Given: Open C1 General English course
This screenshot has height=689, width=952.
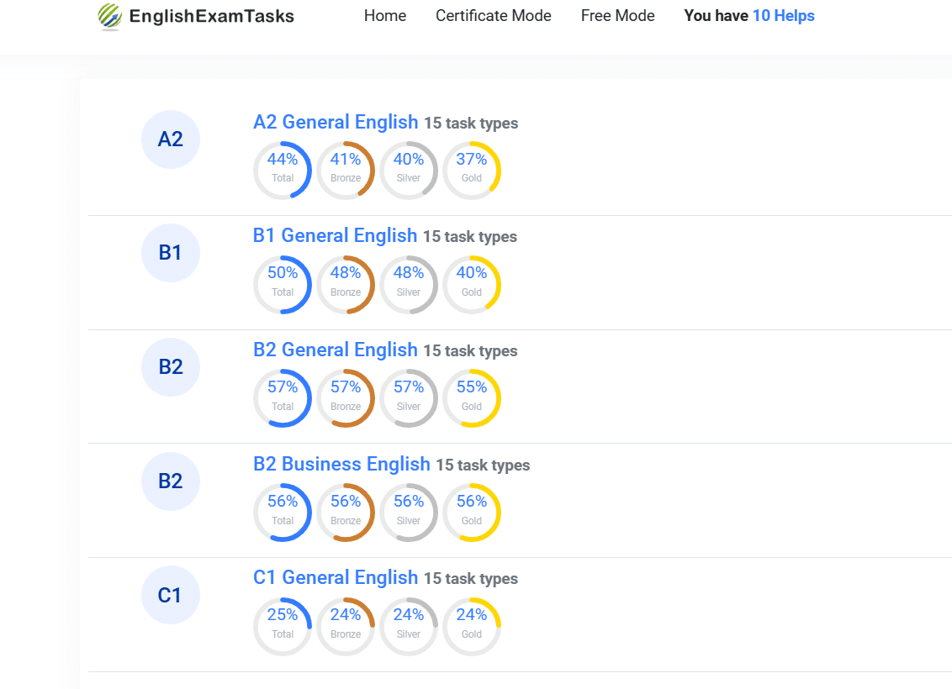Looking at the screenshot, I should [x=336, y=577].
